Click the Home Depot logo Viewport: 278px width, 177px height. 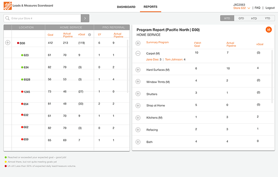pyautogui.click(x=8, y=6)
